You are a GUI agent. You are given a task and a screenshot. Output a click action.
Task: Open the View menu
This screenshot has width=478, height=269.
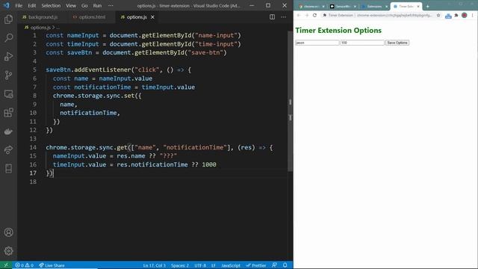point(71,5)
